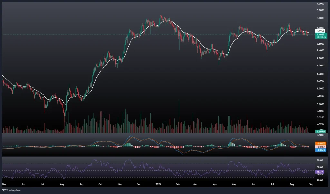Select the blue MACD value label -0.0556
The image size is (330, 194).
pyautogui.click(x=322, y=150)
